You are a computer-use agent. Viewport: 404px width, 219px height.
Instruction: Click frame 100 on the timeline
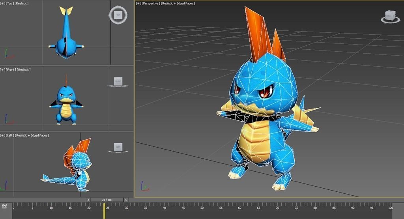pos(391,208)
